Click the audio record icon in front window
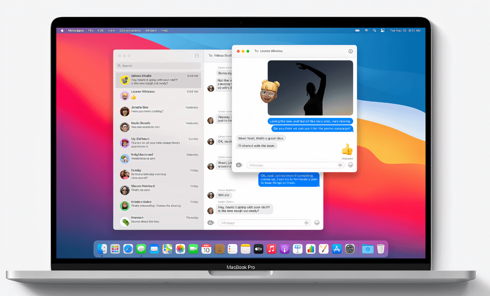The width and height of the screenshot is (490, 296). 340,165
